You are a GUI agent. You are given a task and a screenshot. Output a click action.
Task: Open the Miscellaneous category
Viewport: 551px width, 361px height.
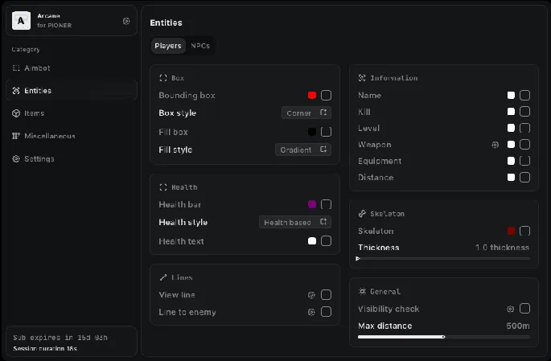tap(49, 136)
